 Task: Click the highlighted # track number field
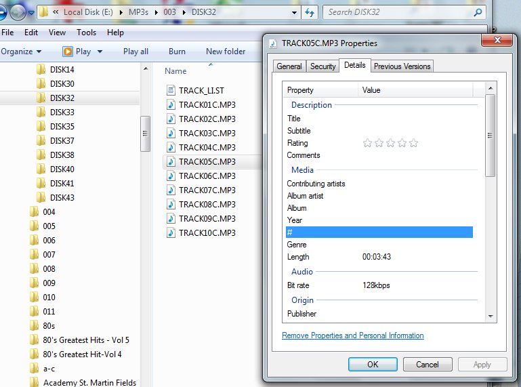click(x=378, y=232)
